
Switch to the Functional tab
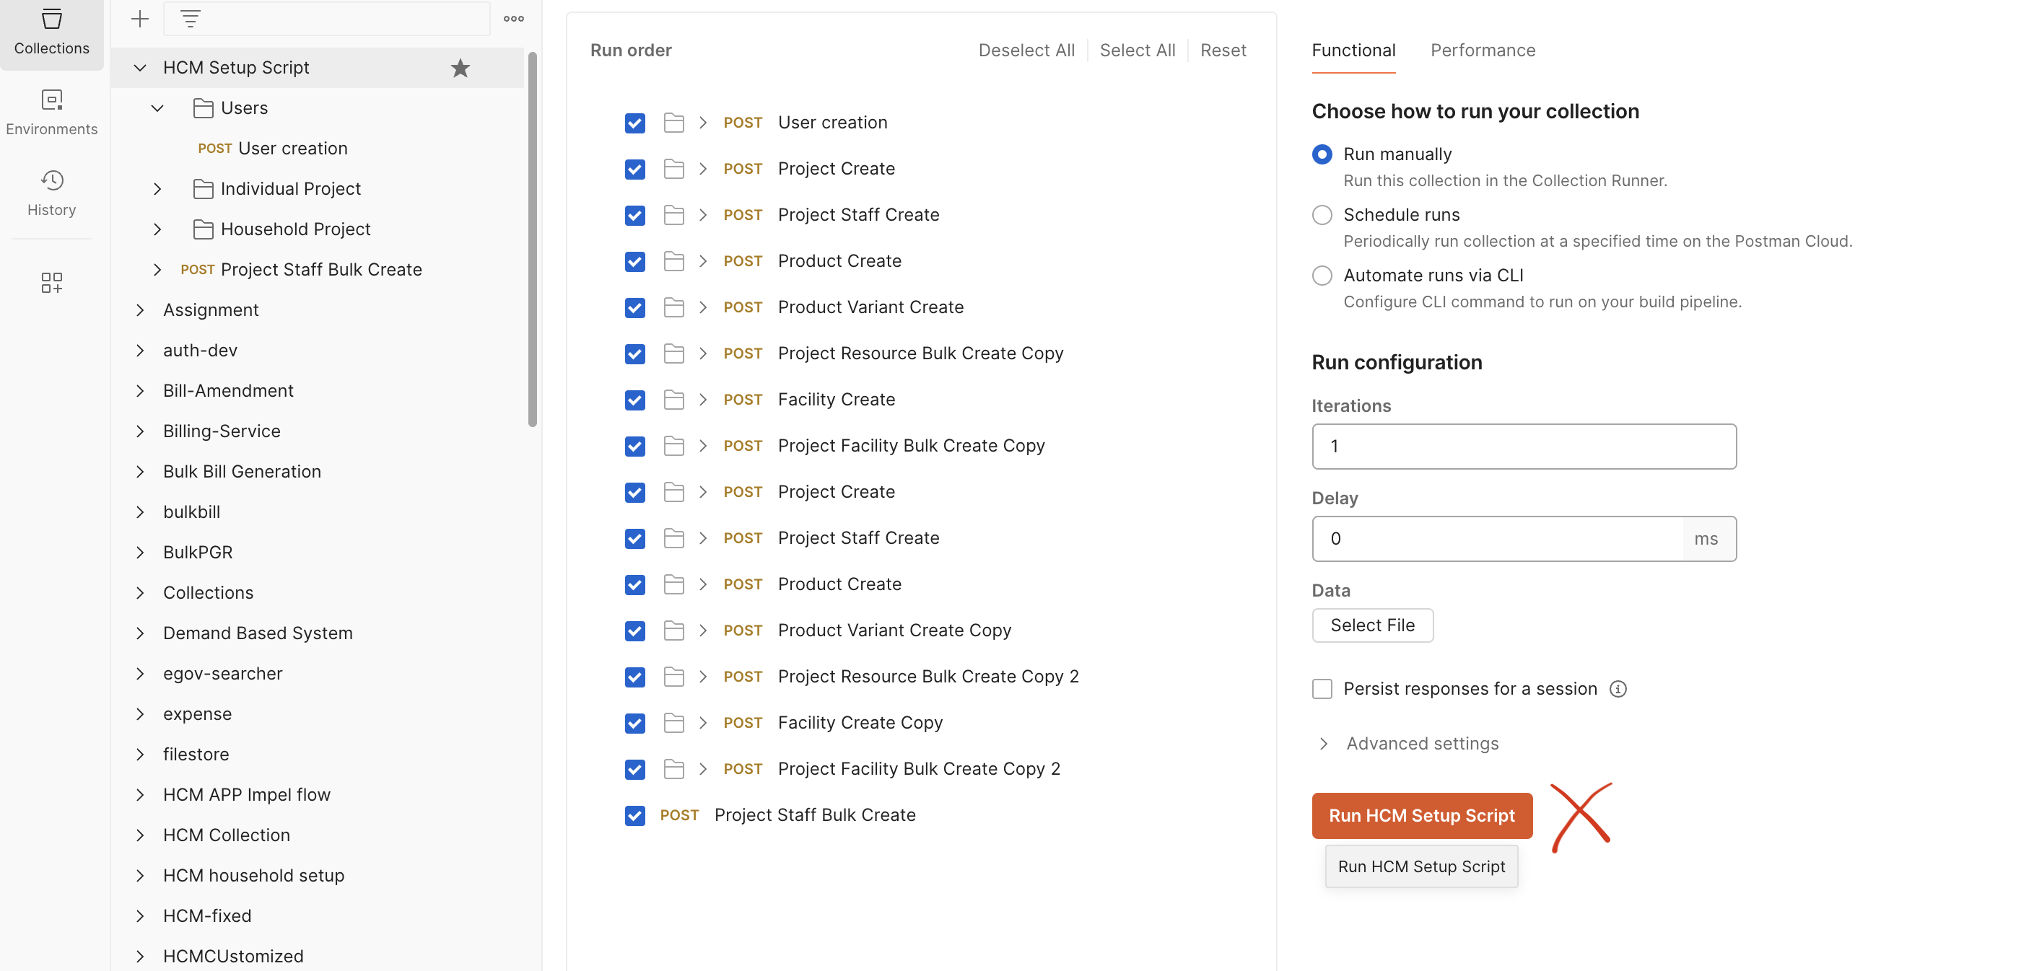[x=1353, y=50]
